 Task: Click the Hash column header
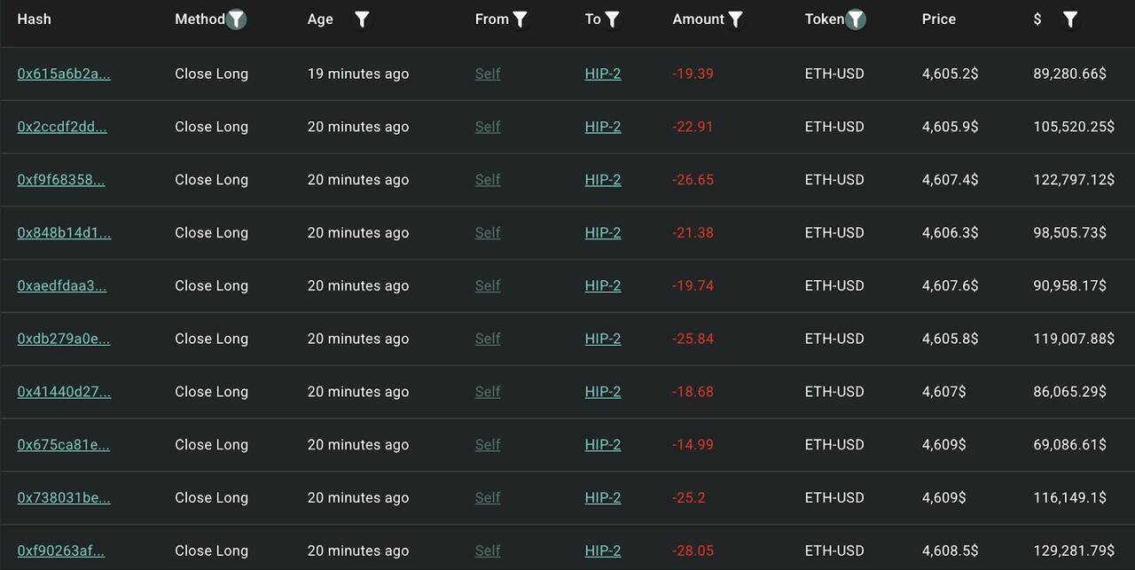[35, 19]
